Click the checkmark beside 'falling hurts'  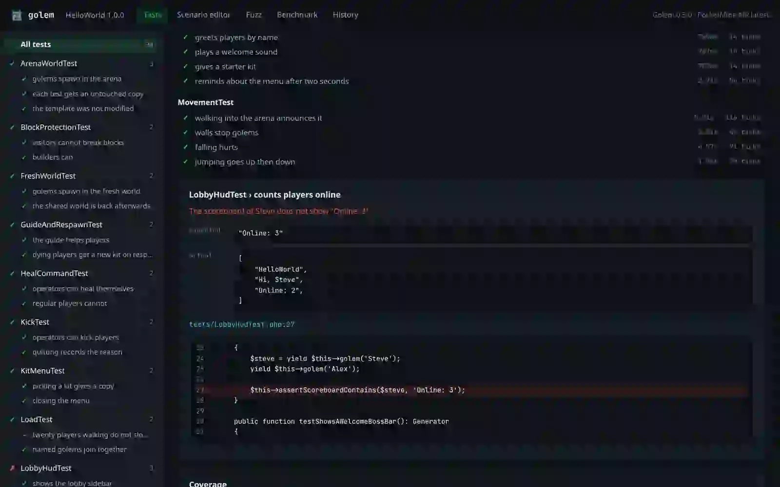[185, 147]
